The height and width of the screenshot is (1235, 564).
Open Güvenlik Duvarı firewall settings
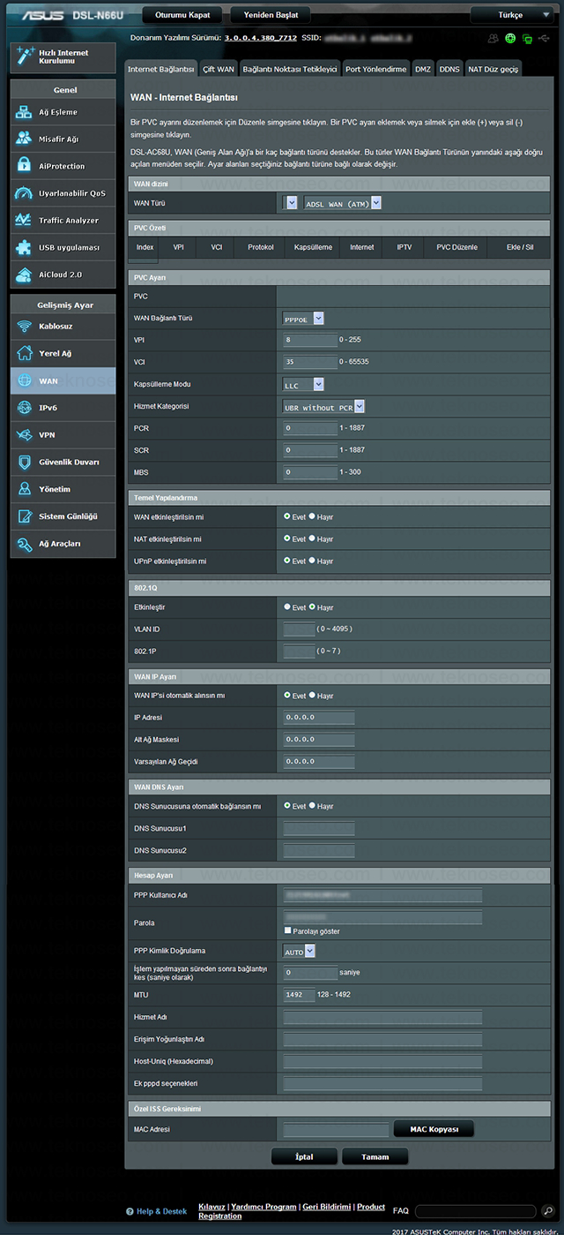(x=63, y=462)
